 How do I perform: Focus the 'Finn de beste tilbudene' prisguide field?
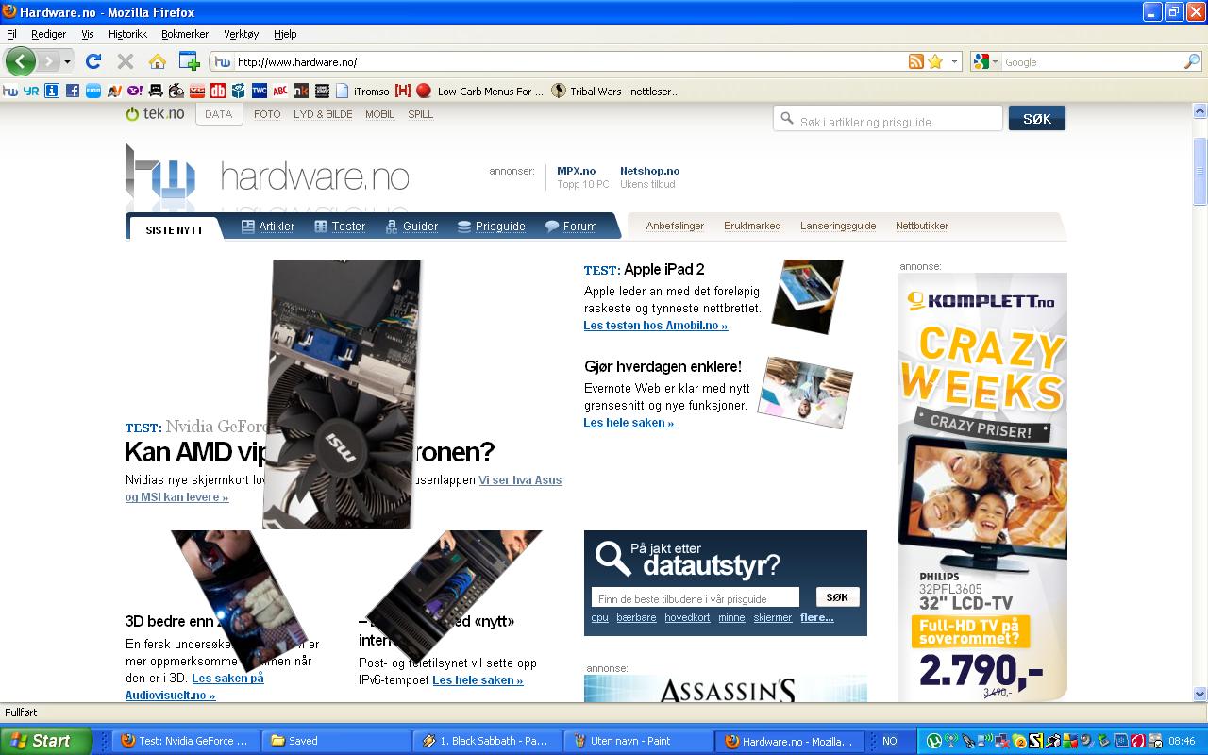pyautogui.click(x=696, y=597)
